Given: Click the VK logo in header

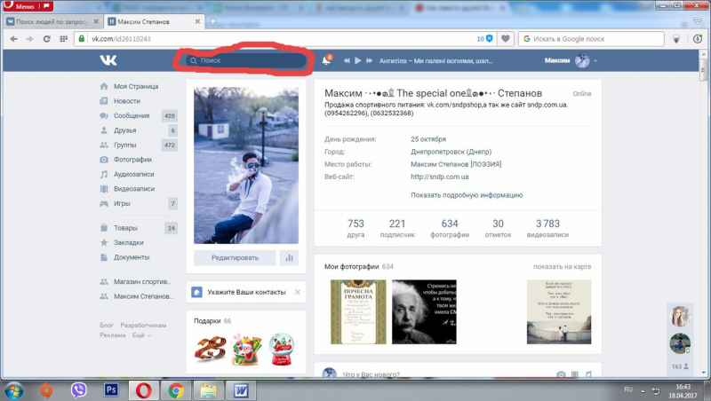Looking at the screenshot, I should click(x=108, y=60).
